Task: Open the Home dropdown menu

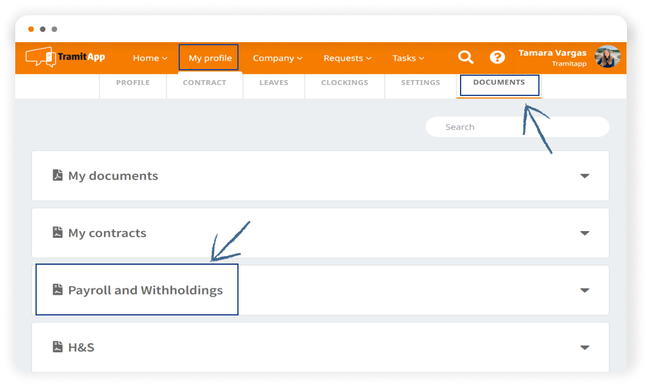Action: 150,58
